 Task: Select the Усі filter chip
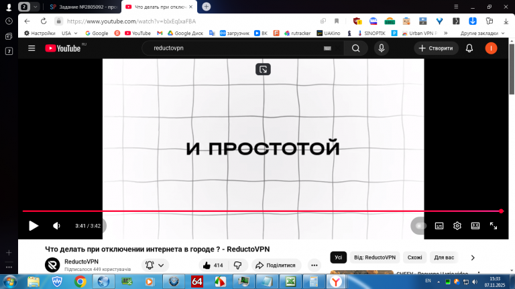point(338,257)
